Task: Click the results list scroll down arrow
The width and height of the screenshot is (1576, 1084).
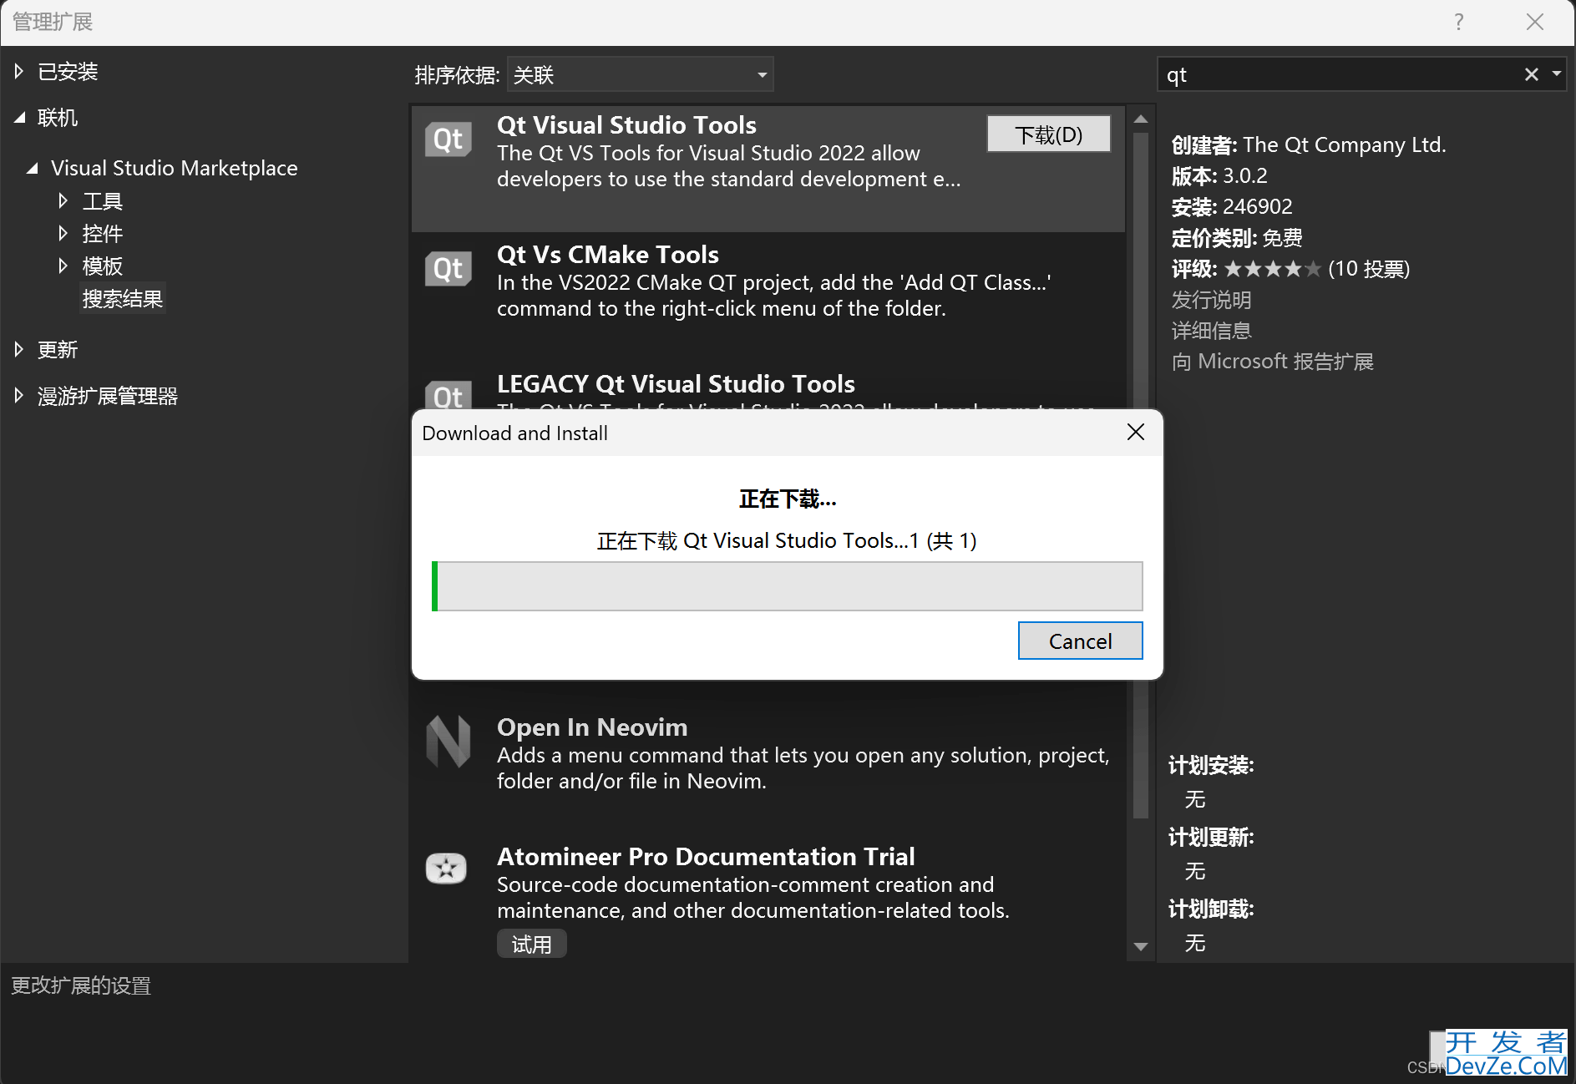Action: click(1141, 946)
